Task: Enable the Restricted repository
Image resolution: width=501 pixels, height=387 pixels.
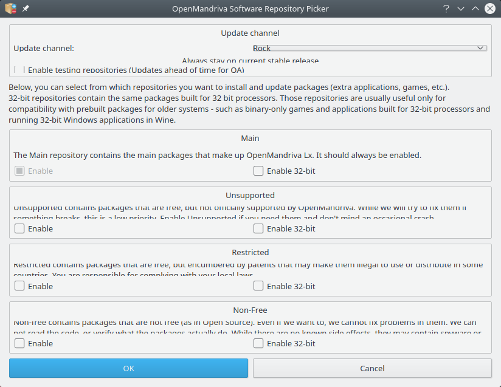Action: coord(19,286)
